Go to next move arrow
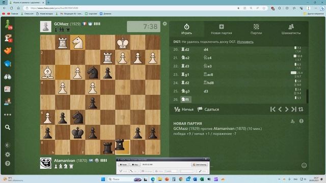 point(287,109)
